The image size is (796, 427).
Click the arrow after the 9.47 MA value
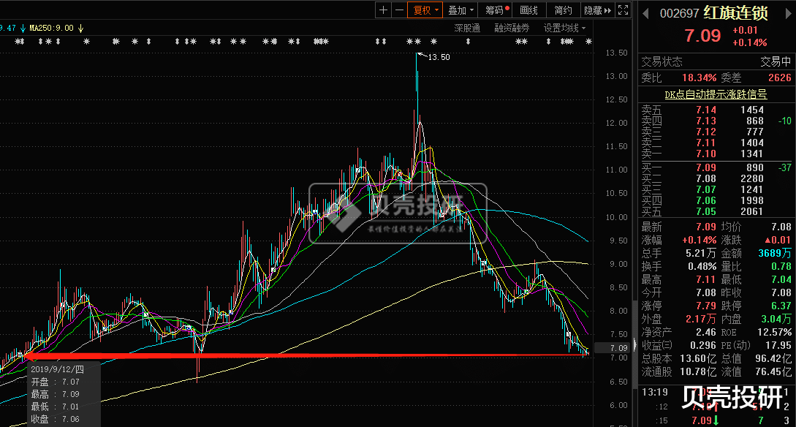[23, 28]
